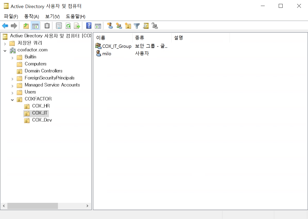Select the milo user row name
This screenshot has height=219, width=308.
[107, 54]
